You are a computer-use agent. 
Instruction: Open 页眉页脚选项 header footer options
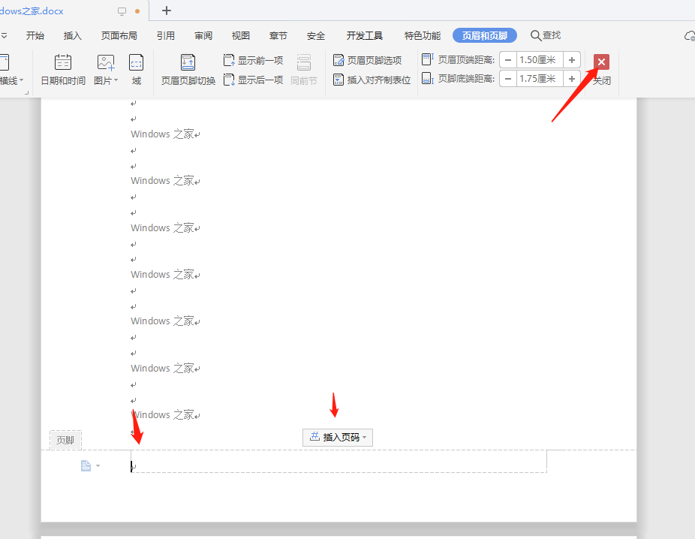[x=368, y=60]
